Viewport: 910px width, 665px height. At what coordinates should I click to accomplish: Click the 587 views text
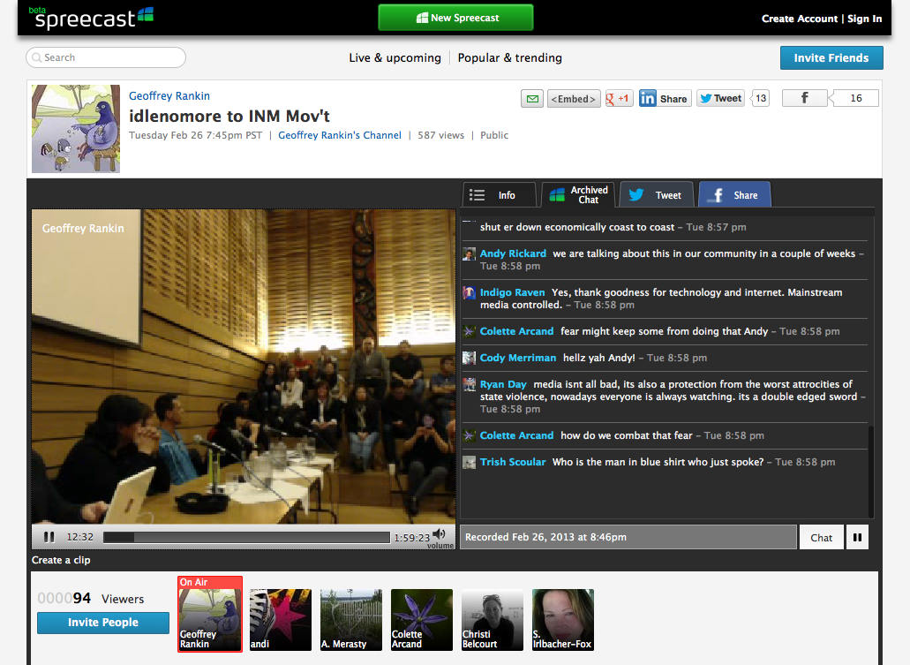[441, 135]
